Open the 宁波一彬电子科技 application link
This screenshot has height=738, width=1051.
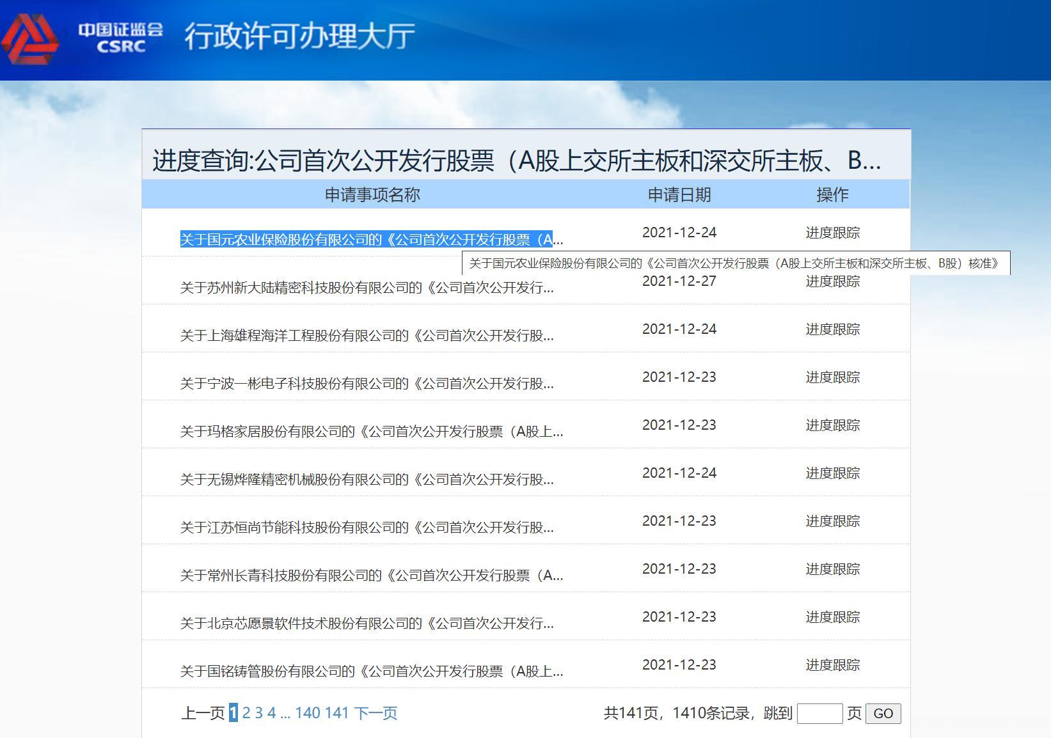point(367,384)
